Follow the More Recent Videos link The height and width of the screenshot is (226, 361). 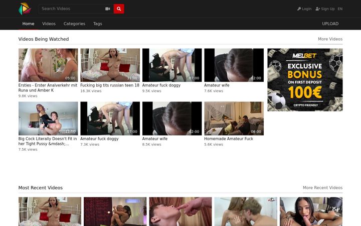click(322, 188)
